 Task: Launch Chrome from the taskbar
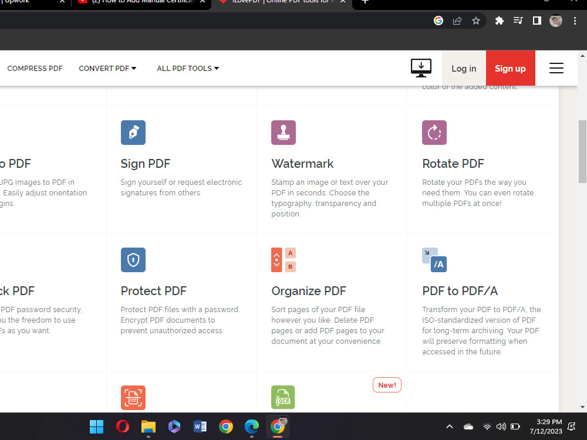point(226,427)
